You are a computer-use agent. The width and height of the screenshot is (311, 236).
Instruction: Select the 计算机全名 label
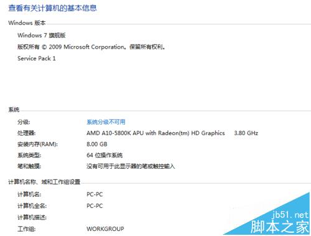pyautogui.click(x=32, y=206)
